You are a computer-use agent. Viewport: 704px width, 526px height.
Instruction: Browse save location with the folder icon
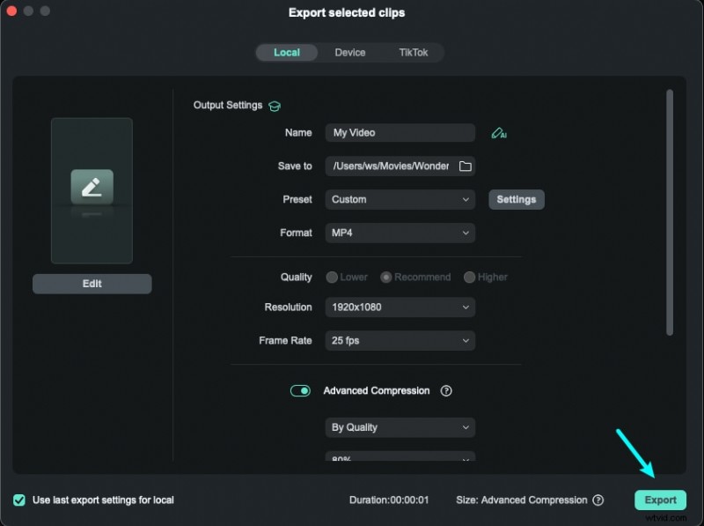[x=467, y=166]
